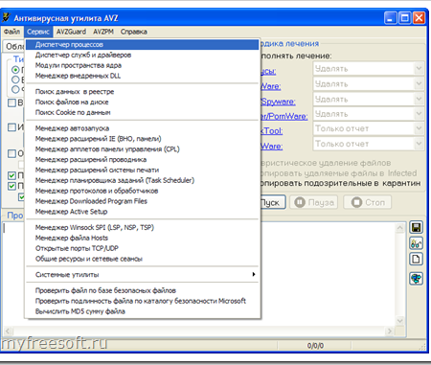The width and height of the screenshot is (431, 365).
Task: Launch Менеджер внедренных DLL
Action: 143,76
